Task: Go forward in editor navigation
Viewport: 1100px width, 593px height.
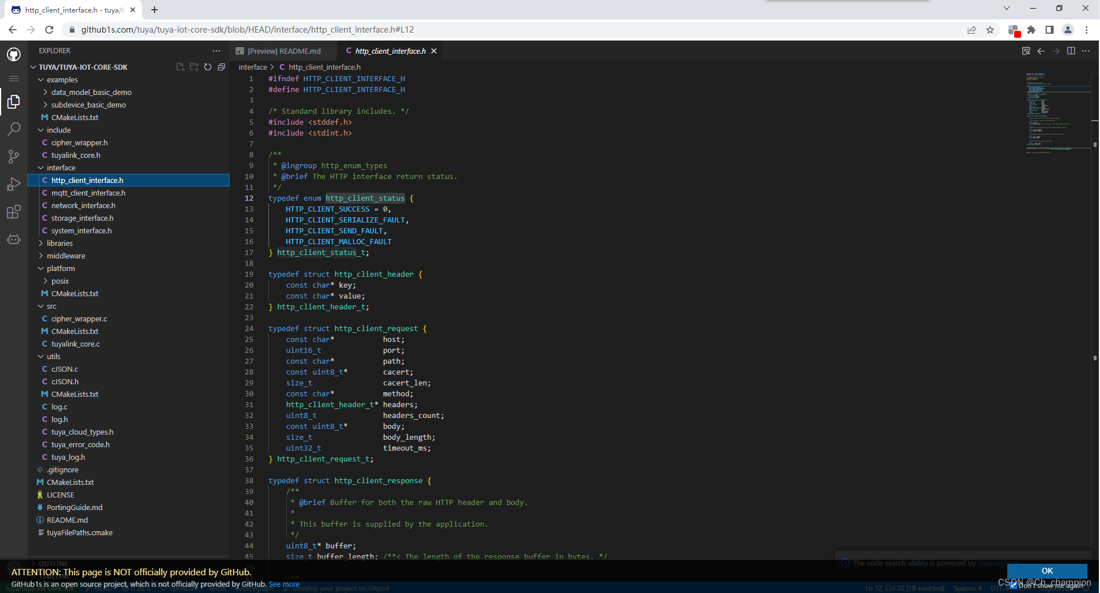Action: [x=1056, y=51]
